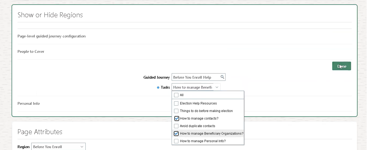Click the blue dot beside Tasks label
The image size is (374, 150).
[158, 88]
